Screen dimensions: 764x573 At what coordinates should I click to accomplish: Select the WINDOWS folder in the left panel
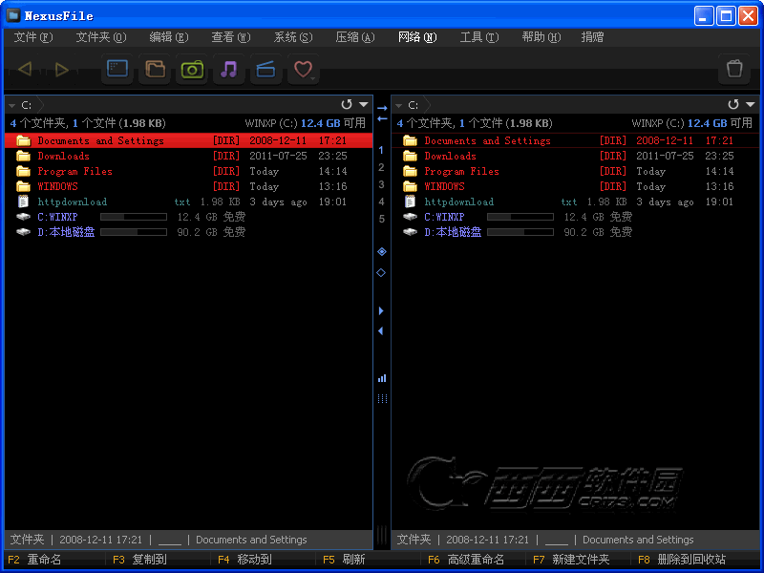188,186
